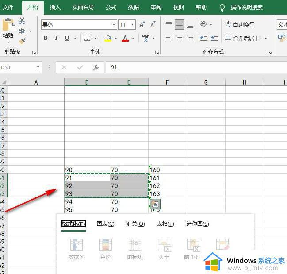The height and width of the screenshot is (274, 287).
Task: Apply 大于 greater than formatting
Action: coord(164,249)
